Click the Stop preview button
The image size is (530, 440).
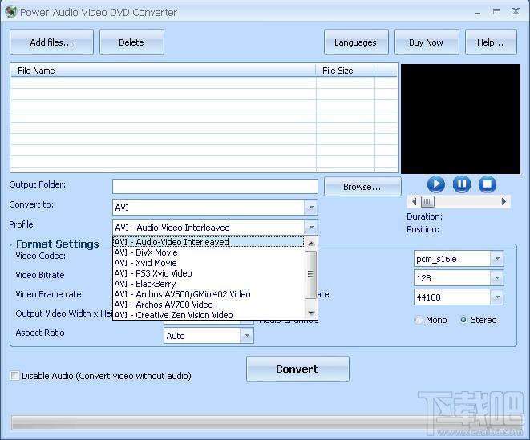(487, 184)
